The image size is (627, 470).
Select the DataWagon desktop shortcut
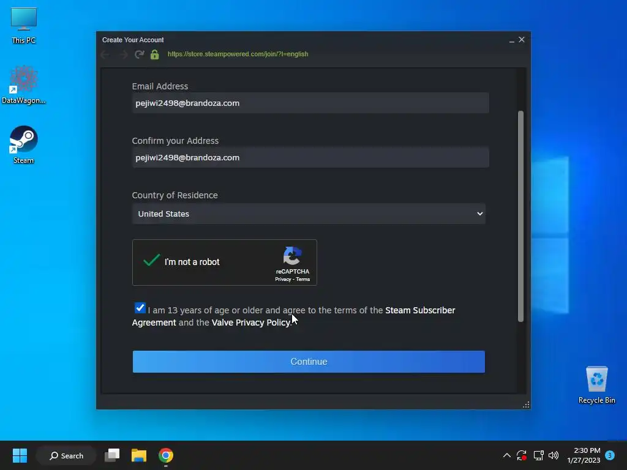(x=24, y=84)
